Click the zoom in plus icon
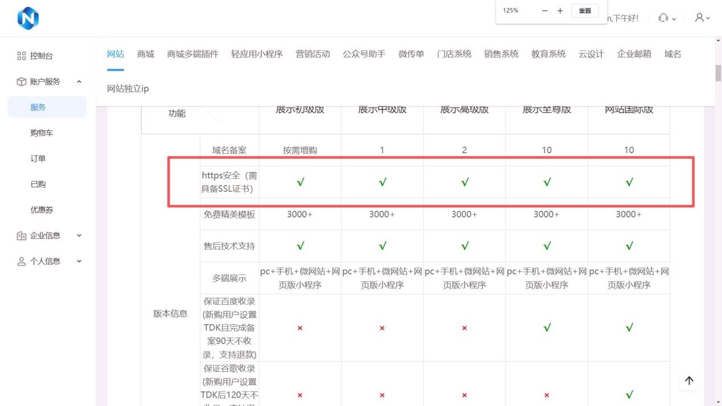The height and width of the screenshot is (406, 722). (560, 11)
